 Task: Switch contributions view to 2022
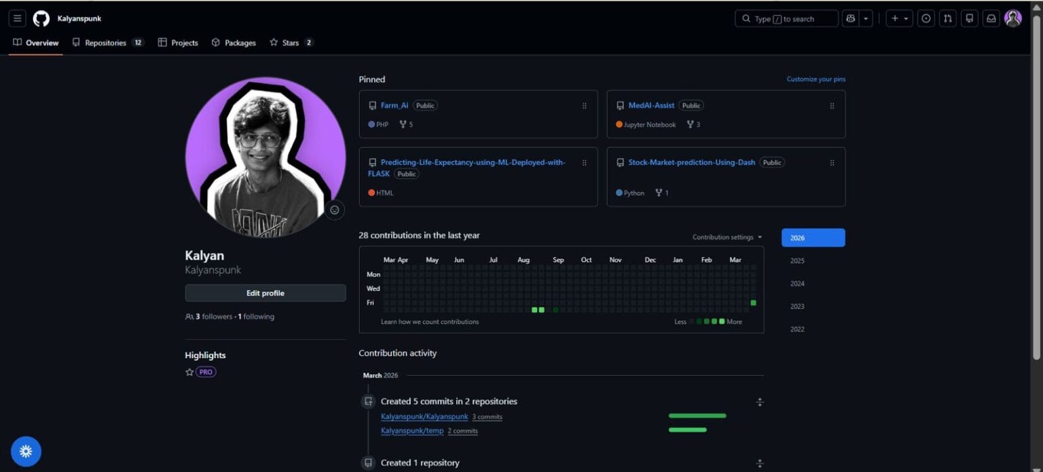(797, 329)
